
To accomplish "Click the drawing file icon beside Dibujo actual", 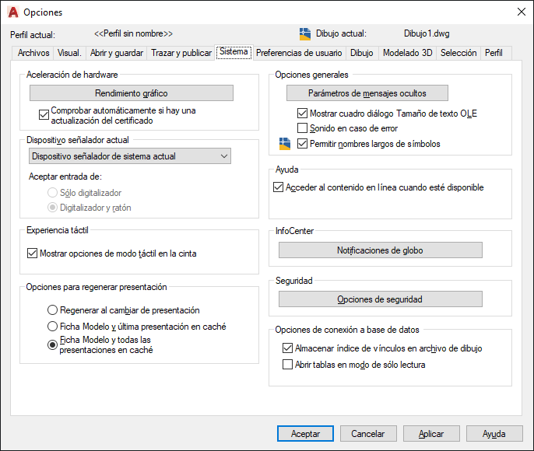I will pyautogui.click(x=305, y=34).
